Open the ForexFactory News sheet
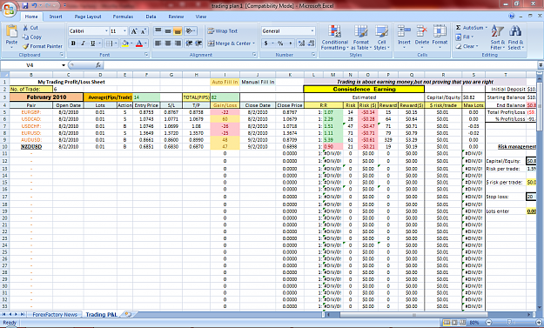Image resolution: width=544 pixels, height=328 pixels. 55,314
